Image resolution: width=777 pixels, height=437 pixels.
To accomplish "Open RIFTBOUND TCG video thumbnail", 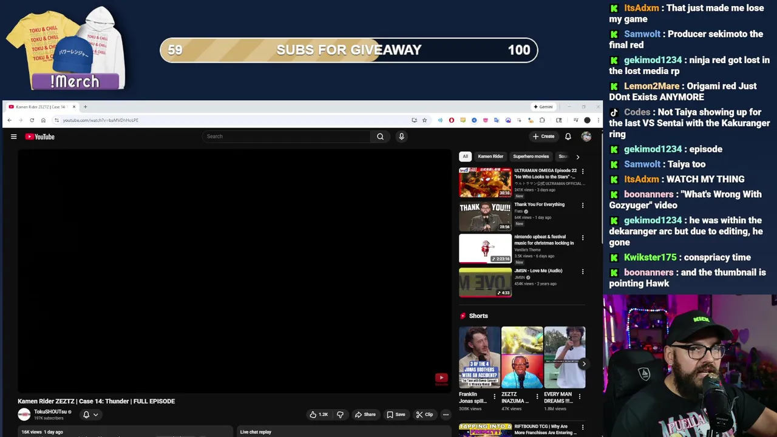I will [485, 430].
